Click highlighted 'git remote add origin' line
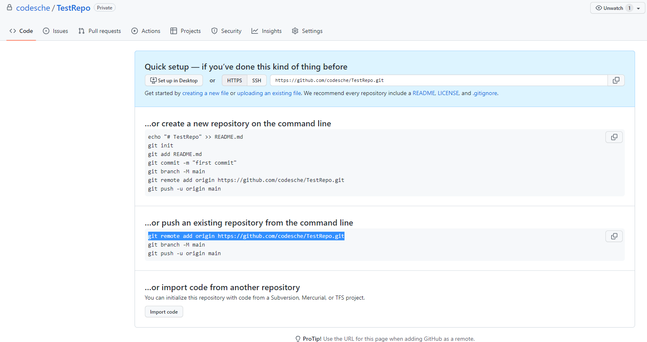Screen dimensions: 647x342 [x=246, y=236]
